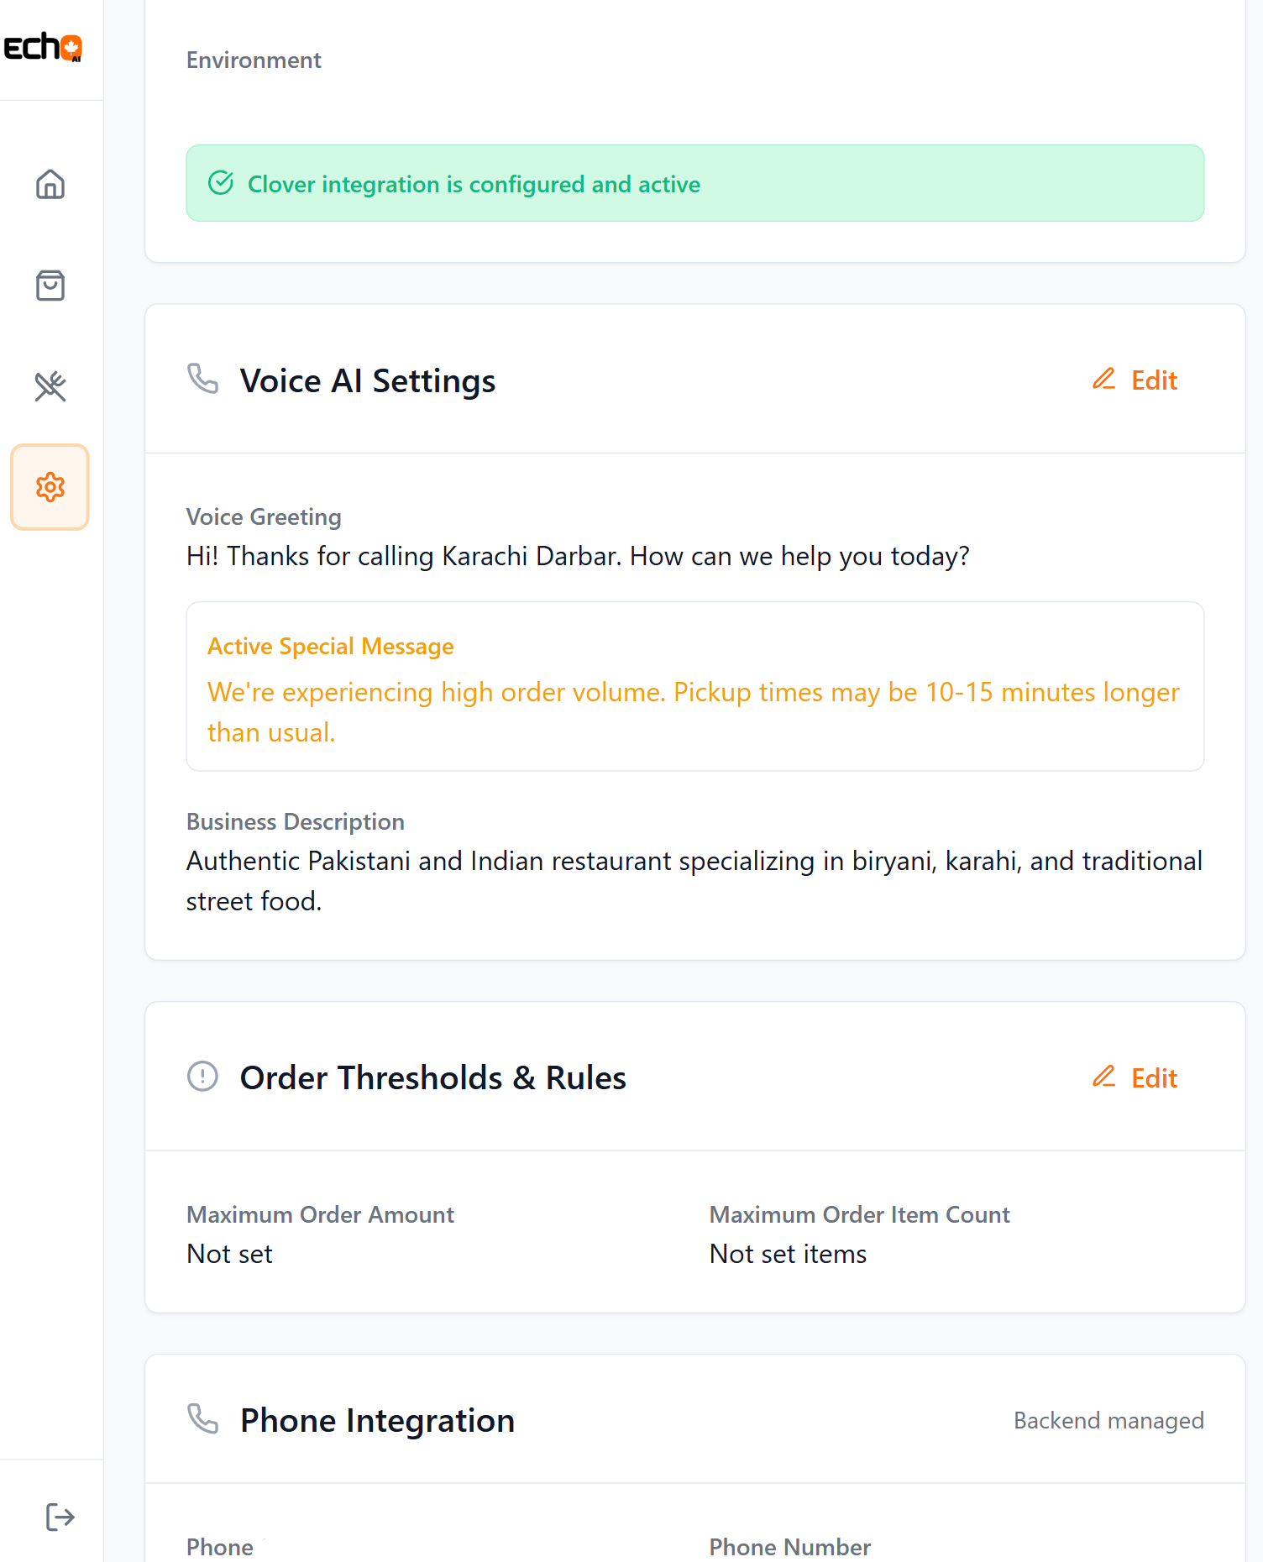Edit Order Thresholds & Rules
Viewport: 1263px width, 1562px height.
tap(1153, 1077)
